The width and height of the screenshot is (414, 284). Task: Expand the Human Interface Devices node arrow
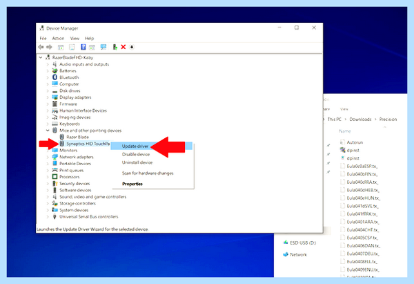point(48,111)
